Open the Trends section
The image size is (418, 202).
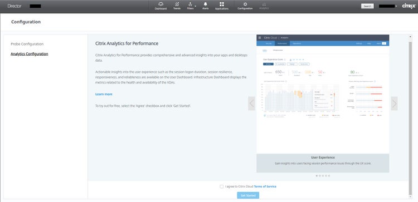pos(177,6)
